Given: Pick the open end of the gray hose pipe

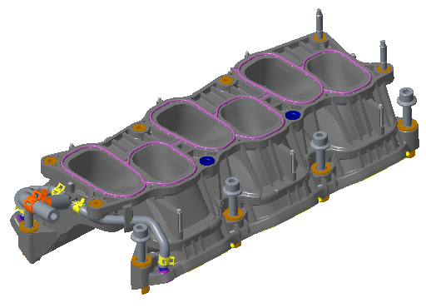Looking at the screenshot, I should [54, 216].
